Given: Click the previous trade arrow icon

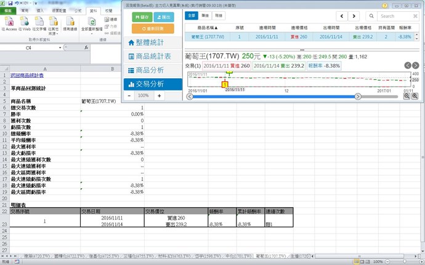Looking at the screenshot, I should [x=408, y=65].
